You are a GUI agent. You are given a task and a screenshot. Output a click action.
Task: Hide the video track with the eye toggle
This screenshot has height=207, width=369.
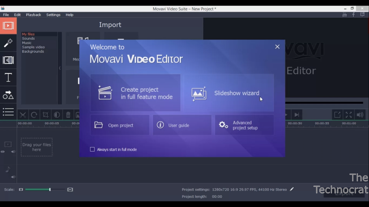[x=2, y=152]
